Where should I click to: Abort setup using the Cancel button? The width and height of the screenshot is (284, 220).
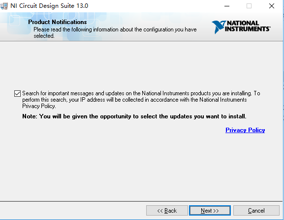coord(256,210)
